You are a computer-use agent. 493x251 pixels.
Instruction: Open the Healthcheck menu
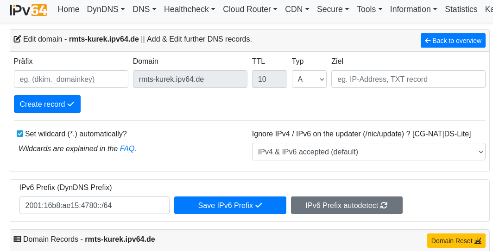click(x=190, y=9)
